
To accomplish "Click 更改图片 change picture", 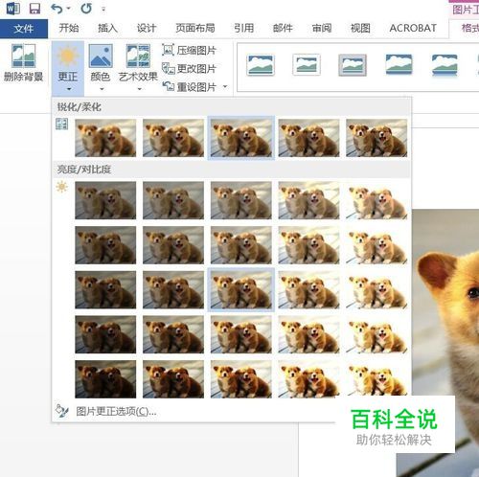I will point(189,68).
